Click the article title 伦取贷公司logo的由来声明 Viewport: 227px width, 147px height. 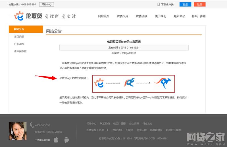124,42
